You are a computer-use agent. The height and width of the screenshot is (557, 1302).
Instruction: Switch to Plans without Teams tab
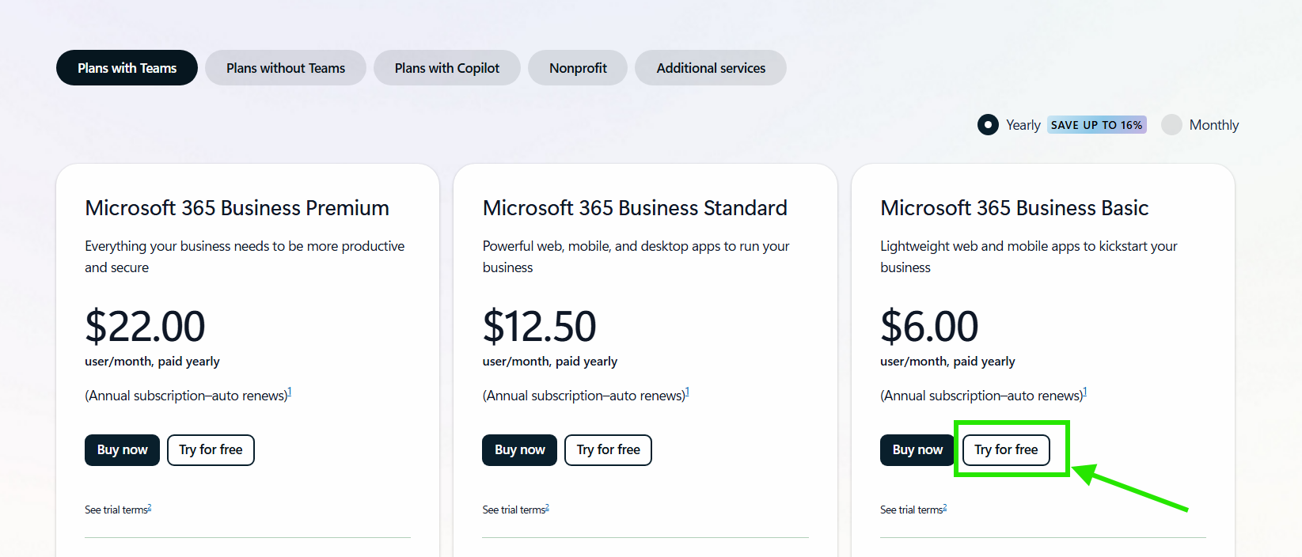coord(285,68)
